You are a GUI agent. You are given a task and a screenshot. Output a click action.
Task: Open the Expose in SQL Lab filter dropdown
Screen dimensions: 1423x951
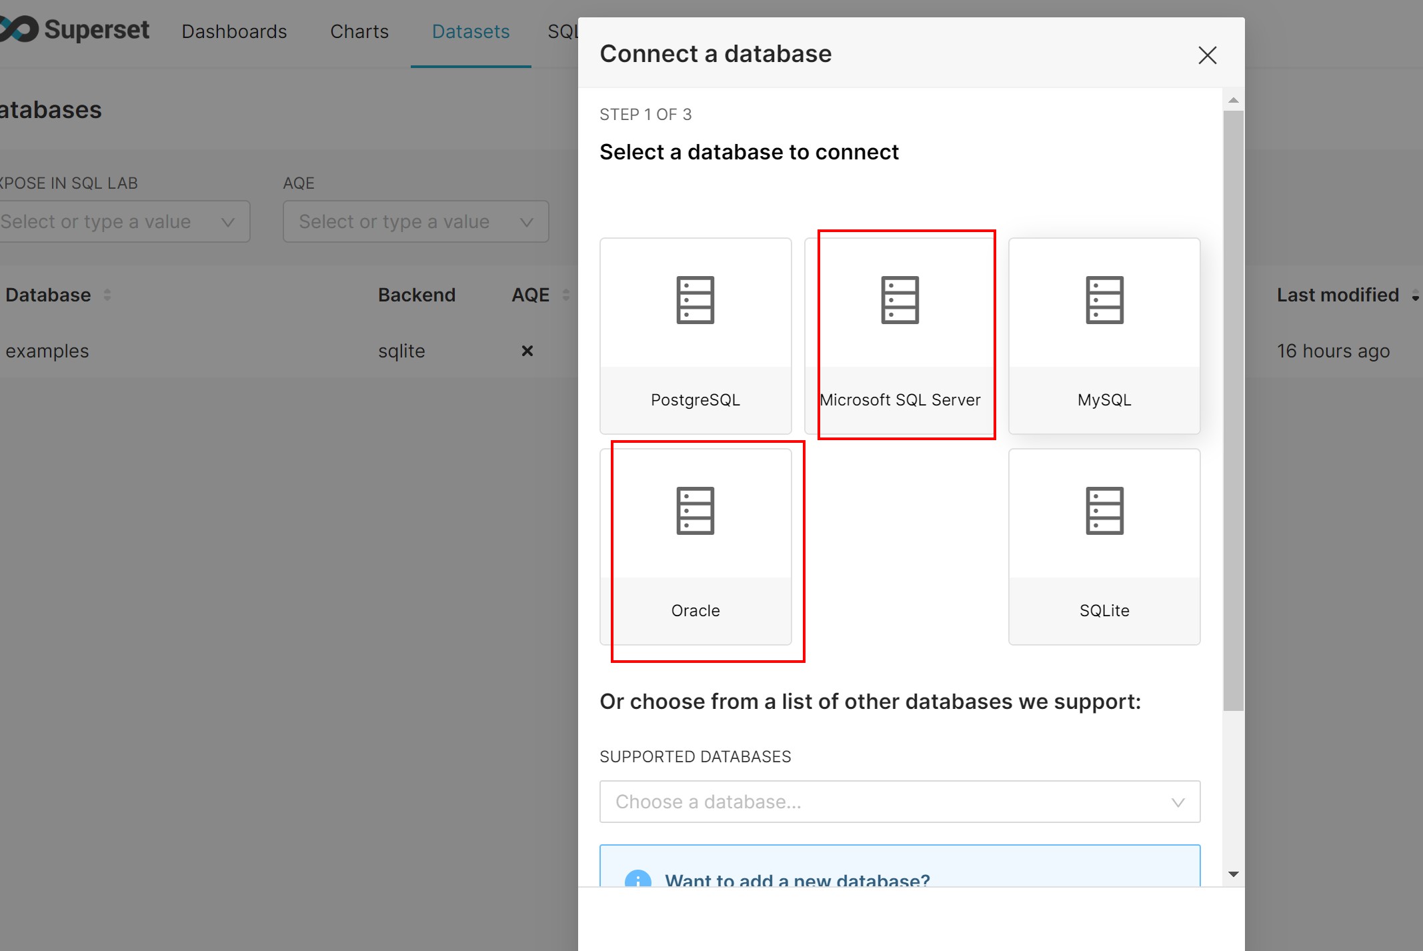click(x=125, y=221)
